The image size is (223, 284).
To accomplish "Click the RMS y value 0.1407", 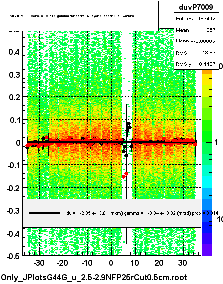I will pos(207,64).
